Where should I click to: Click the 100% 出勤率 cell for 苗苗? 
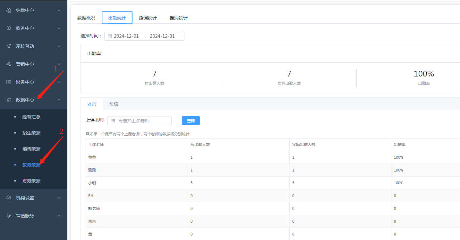coord(399,157)
